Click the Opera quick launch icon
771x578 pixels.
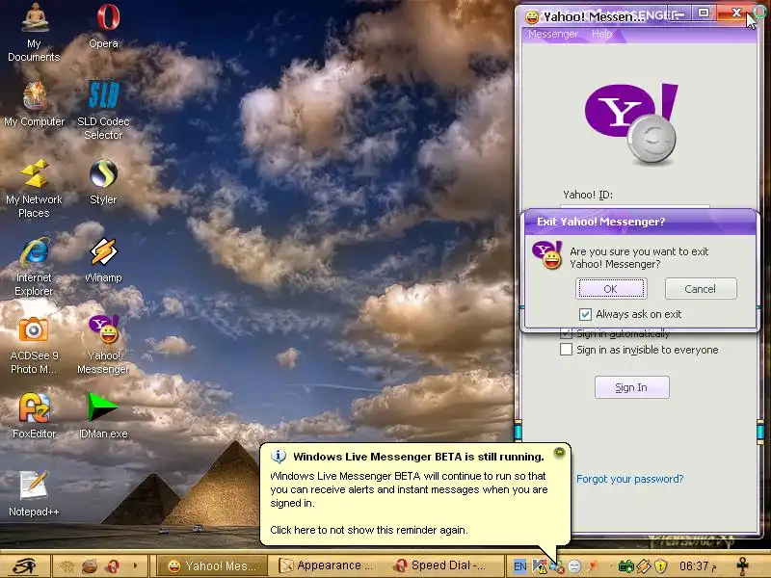point(112,566)
